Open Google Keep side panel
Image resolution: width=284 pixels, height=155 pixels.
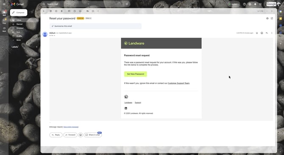click(281, 19)
